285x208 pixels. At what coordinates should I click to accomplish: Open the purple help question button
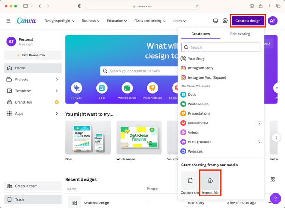pos(275,199)
